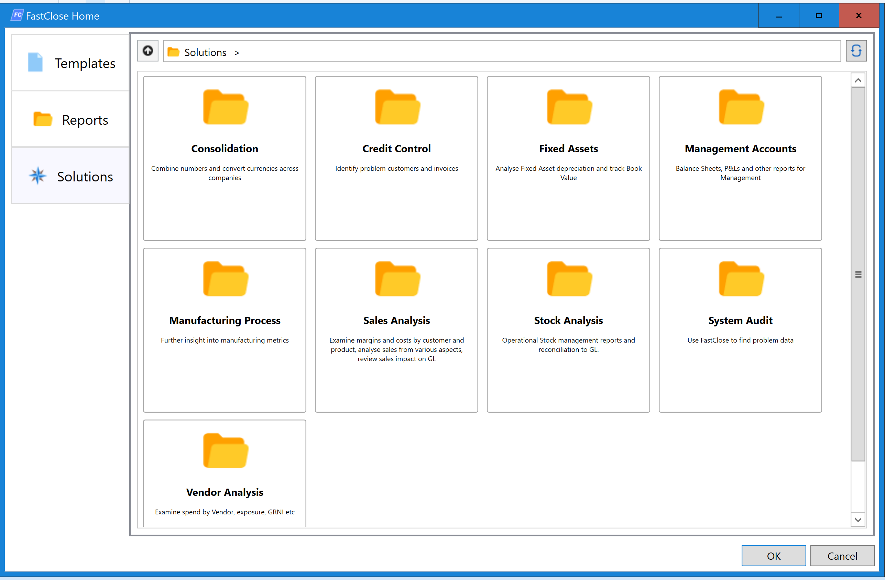885x580 pixels.
Task: Select the Management Accounts title text
Action: point(740,149)
